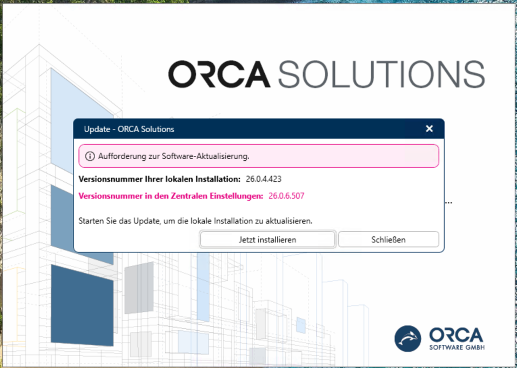
Task: Click the Update - ORCA Solutions title bar text
Action: point(129,129)
